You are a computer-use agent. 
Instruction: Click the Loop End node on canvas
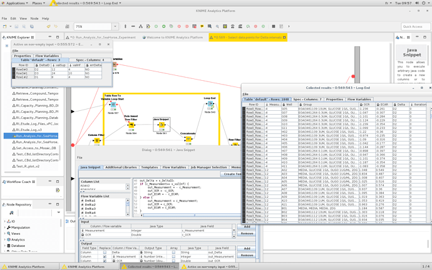point(210,104)
